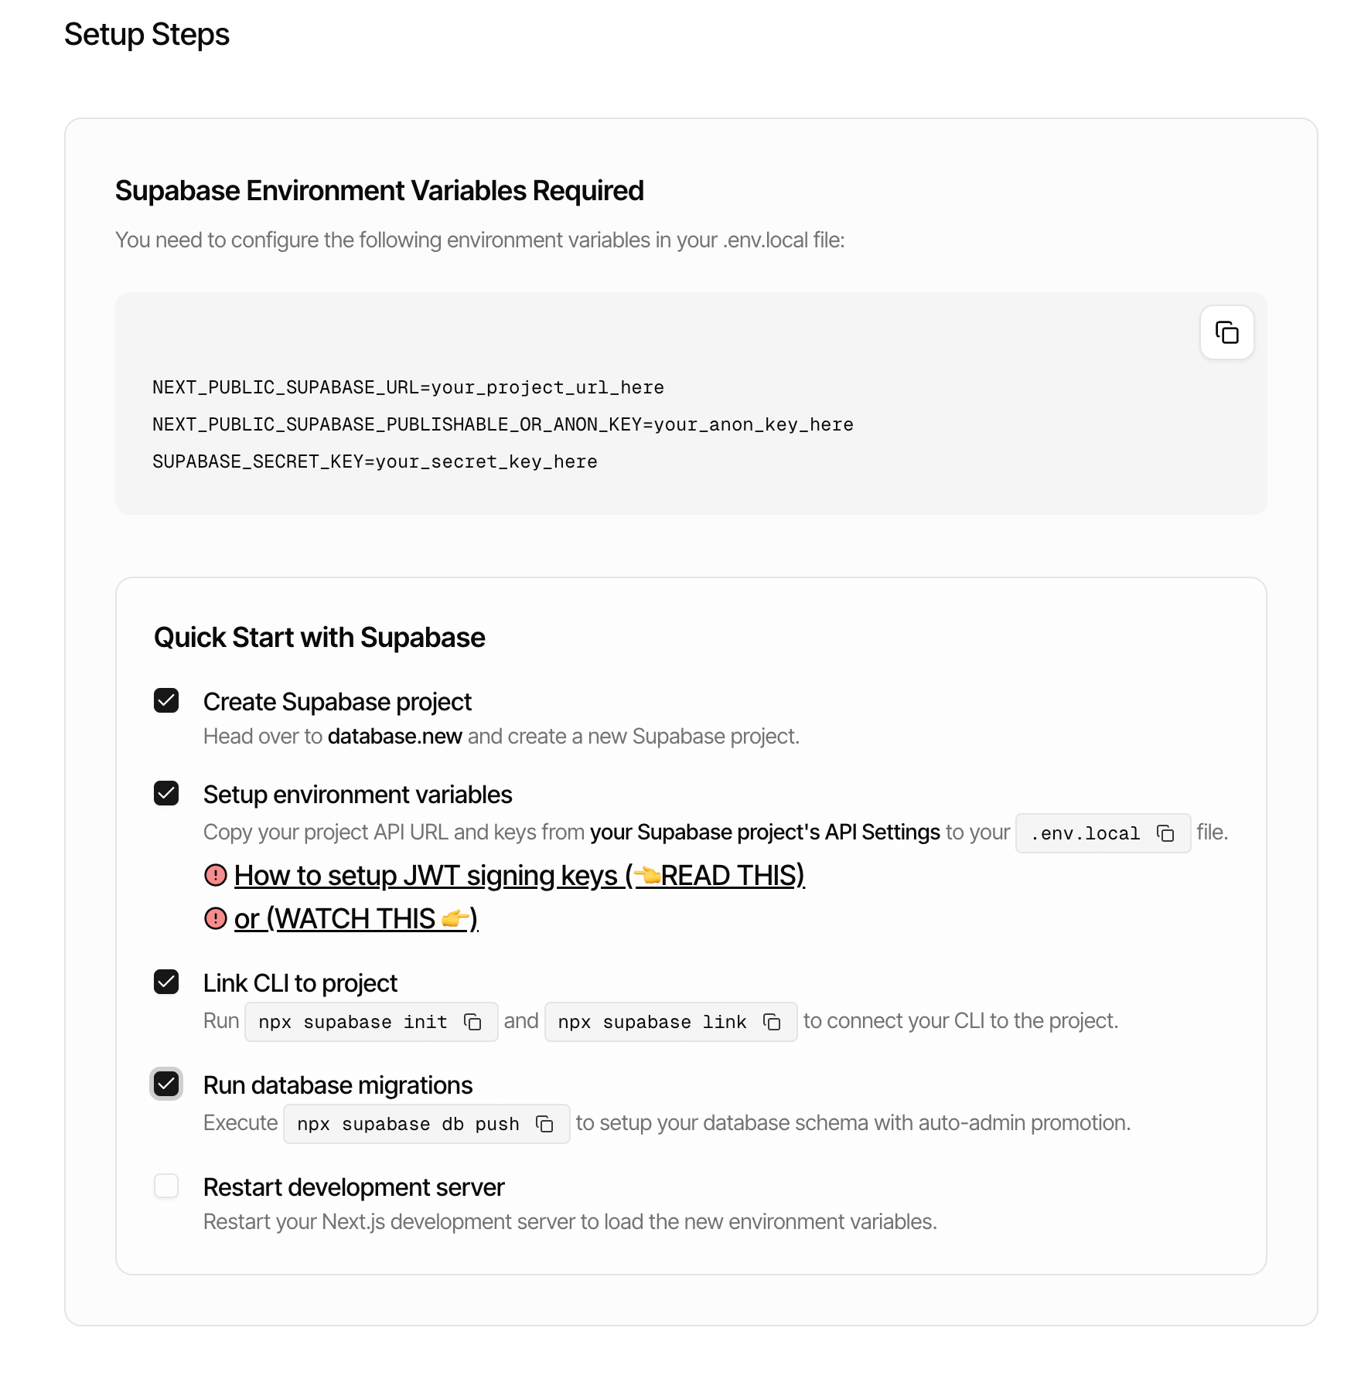Copy the npx supabase link command
This screenshot has width=1361, height=1379.
coord(772,1022)
